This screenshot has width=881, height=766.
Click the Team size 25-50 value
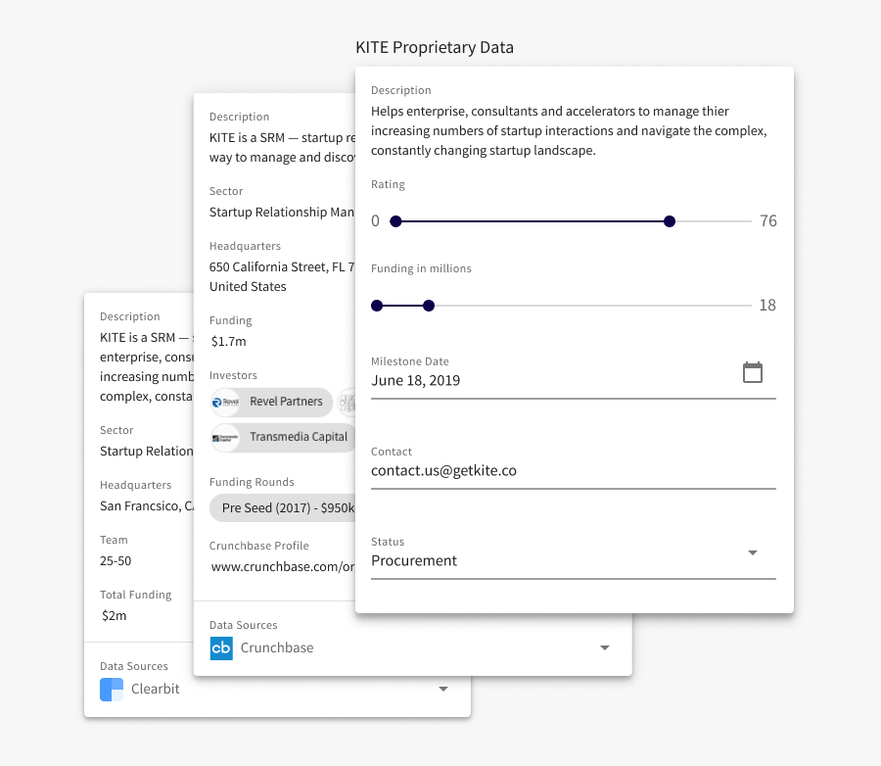pos(116,560)
